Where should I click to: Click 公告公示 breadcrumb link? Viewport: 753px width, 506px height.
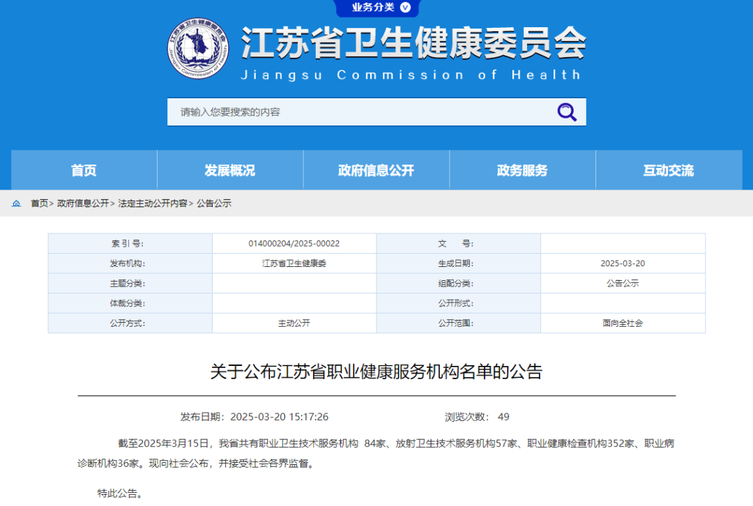(214, 204)
